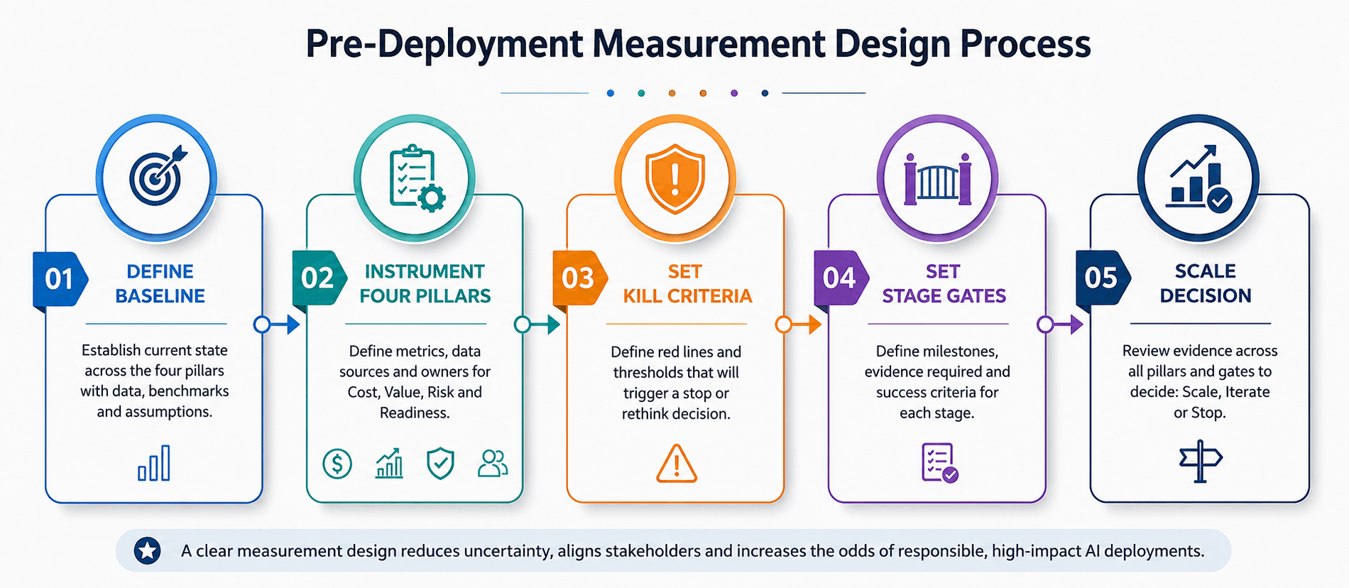Click the orange arrow connector after Set Kill Criteria
Screen dimensions: 1349x588
coord(799,325)
